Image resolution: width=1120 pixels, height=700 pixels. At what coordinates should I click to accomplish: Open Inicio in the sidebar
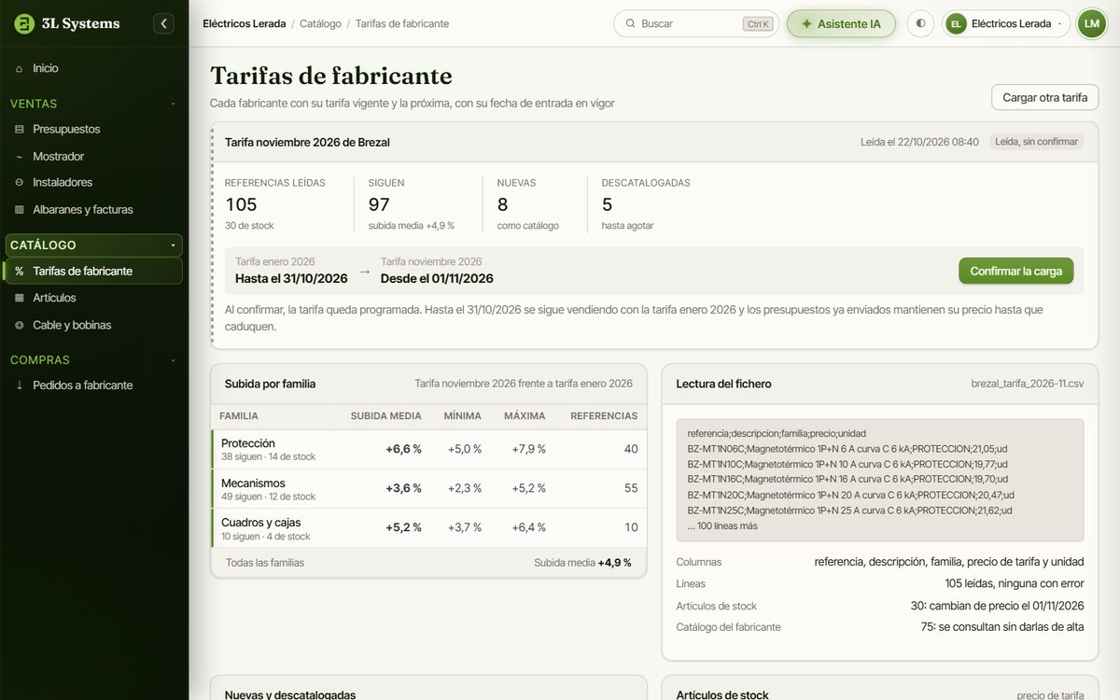pyautogui.click(x=93, y=68)
